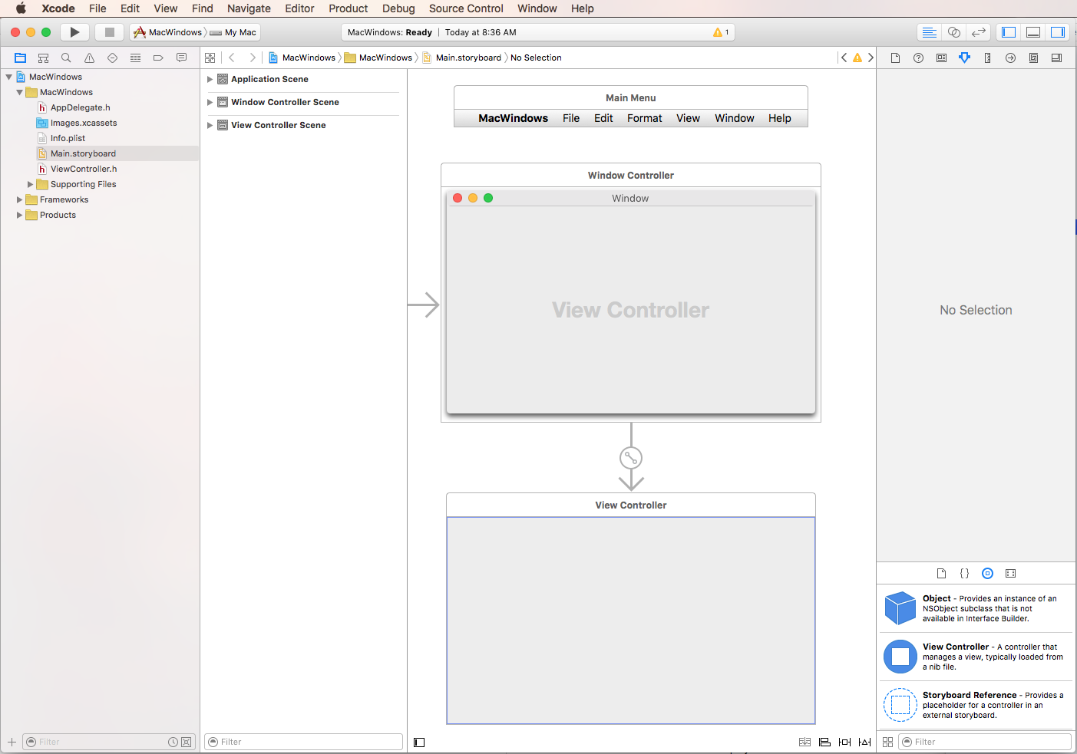Switch to the Size inspector
Screen dimensions: 1077x754
coord(987,58)
